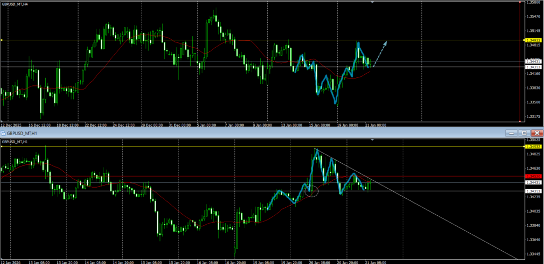Click the yellow 1.34932 price label on H4
The height and width of the screenshot is (264, 544).
tap(533, 40)
